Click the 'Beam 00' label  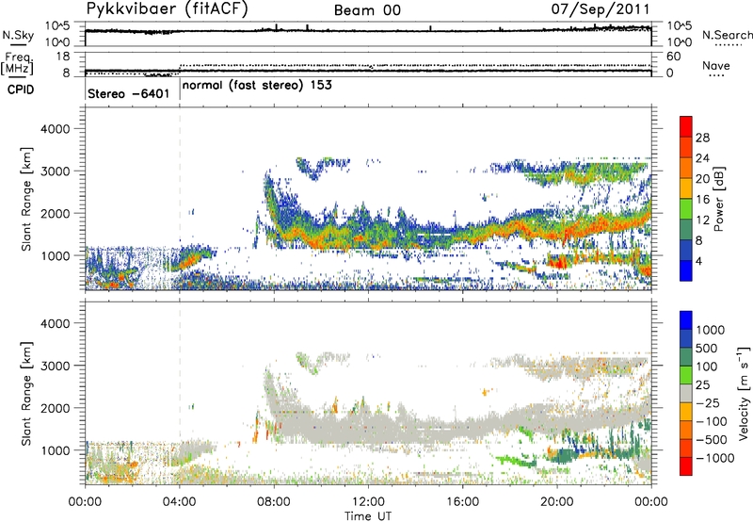pos(367,10)
